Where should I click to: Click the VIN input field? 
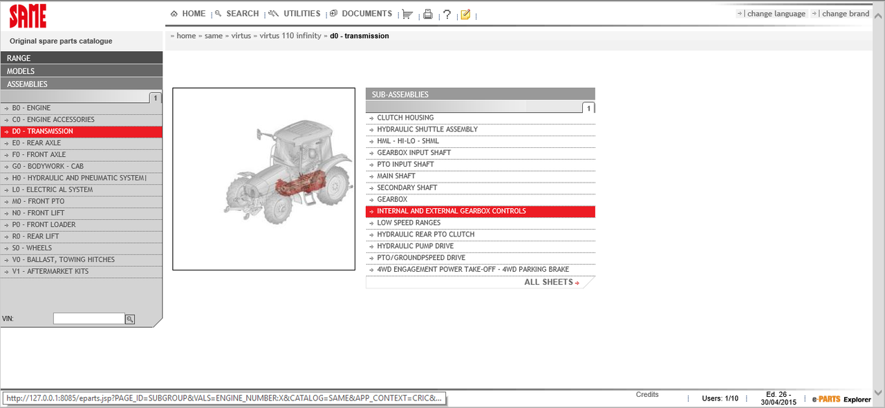(89, 319)
